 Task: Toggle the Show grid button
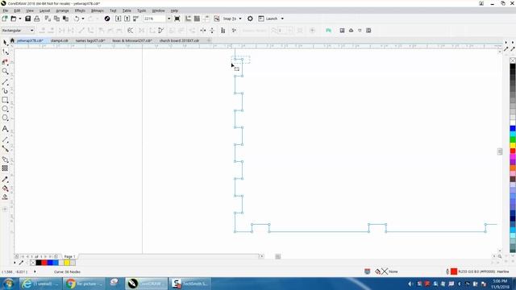pyautogui.click(x=197, y=19)
